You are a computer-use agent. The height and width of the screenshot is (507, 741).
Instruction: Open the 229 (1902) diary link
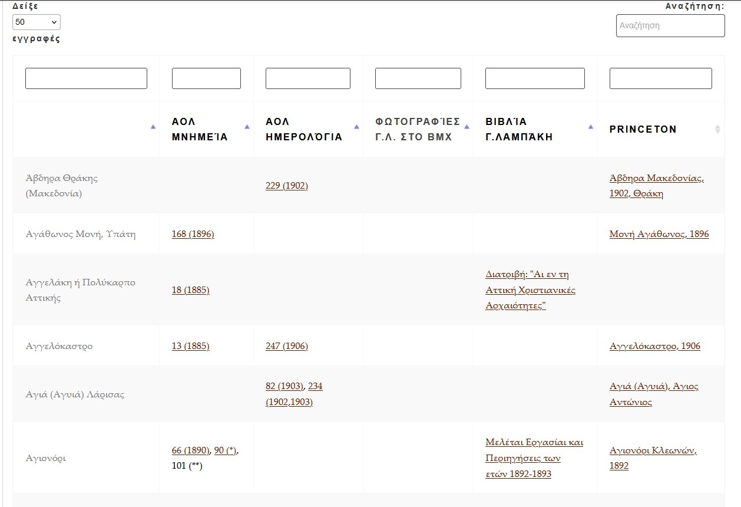click(x=286, y=186)
